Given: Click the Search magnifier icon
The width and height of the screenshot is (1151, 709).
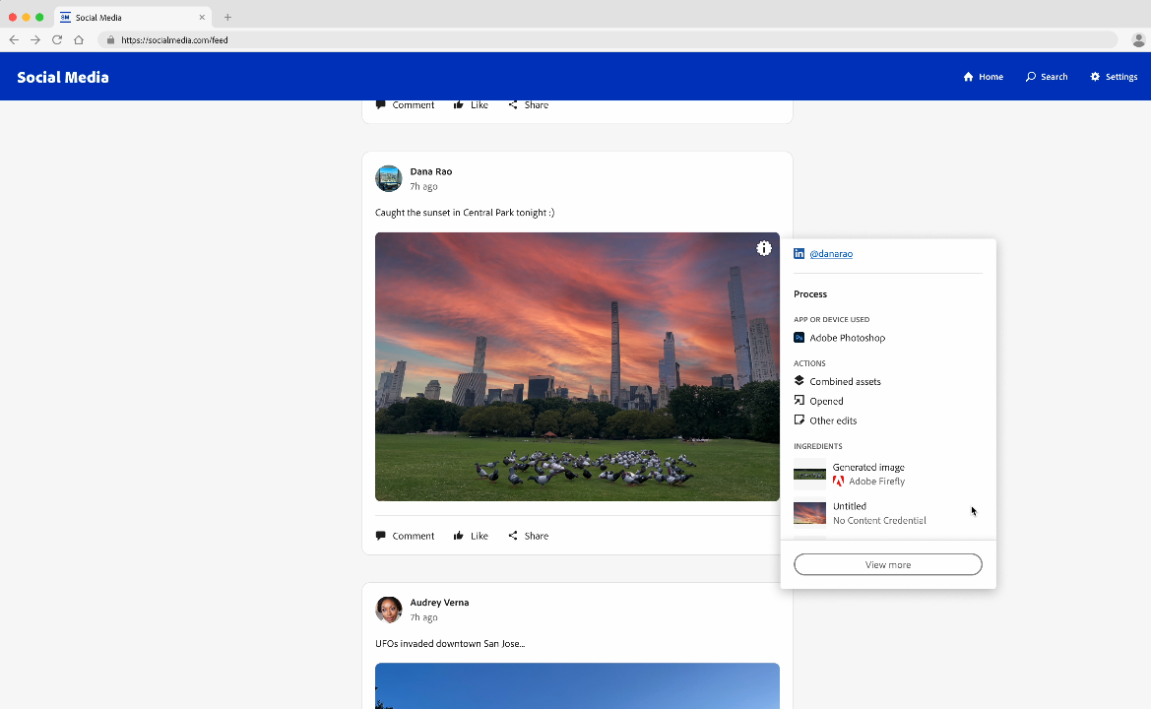Looking at the screenshot, I should tap(1031, 77).
